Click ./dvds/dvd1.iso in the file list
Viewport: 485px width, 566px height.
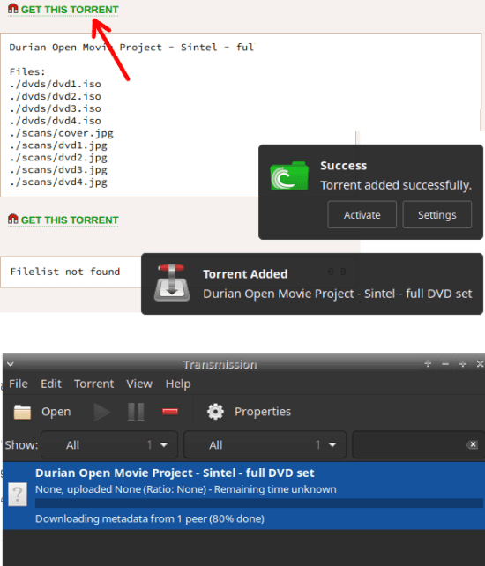(56, 84)
